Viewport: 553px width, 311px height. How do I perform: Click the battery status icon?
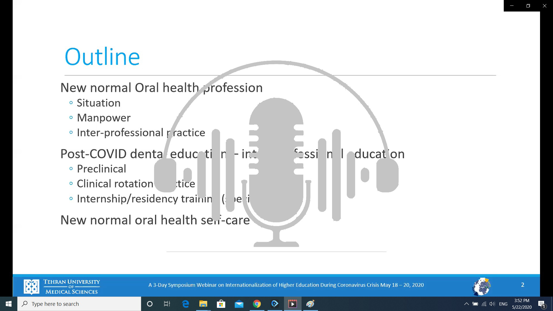point(475,304)
